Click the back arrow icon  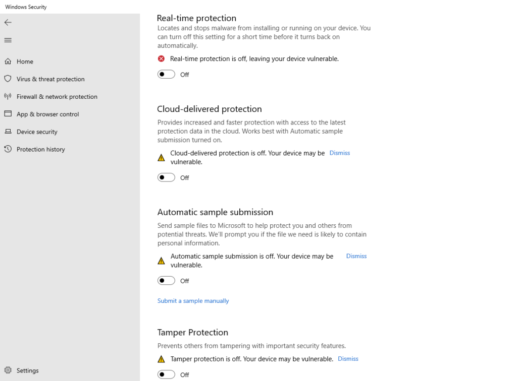click(x=8, y=22)
